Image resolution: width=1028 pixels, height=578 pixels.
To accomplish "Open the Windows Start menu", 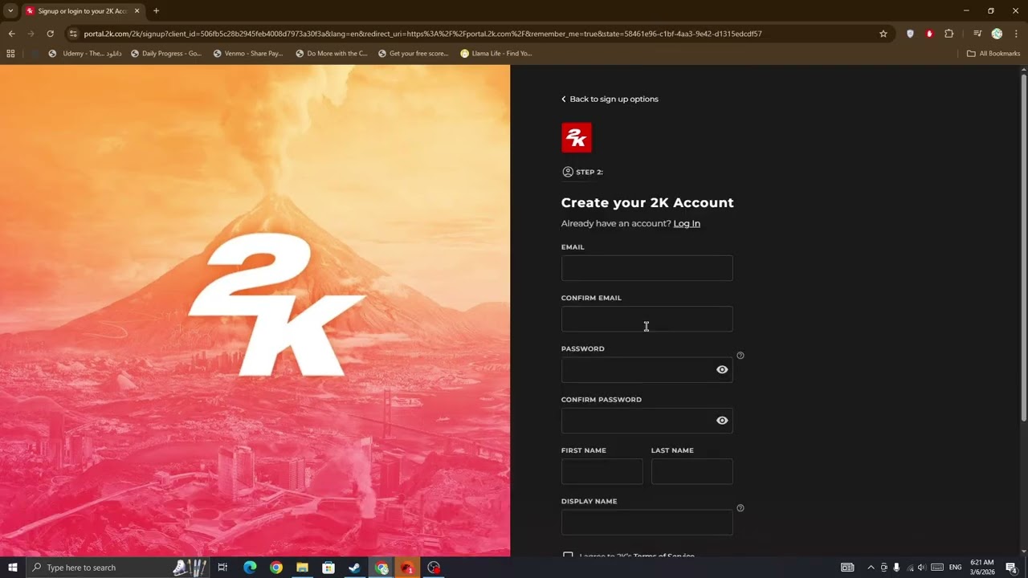I will point(13,568).
